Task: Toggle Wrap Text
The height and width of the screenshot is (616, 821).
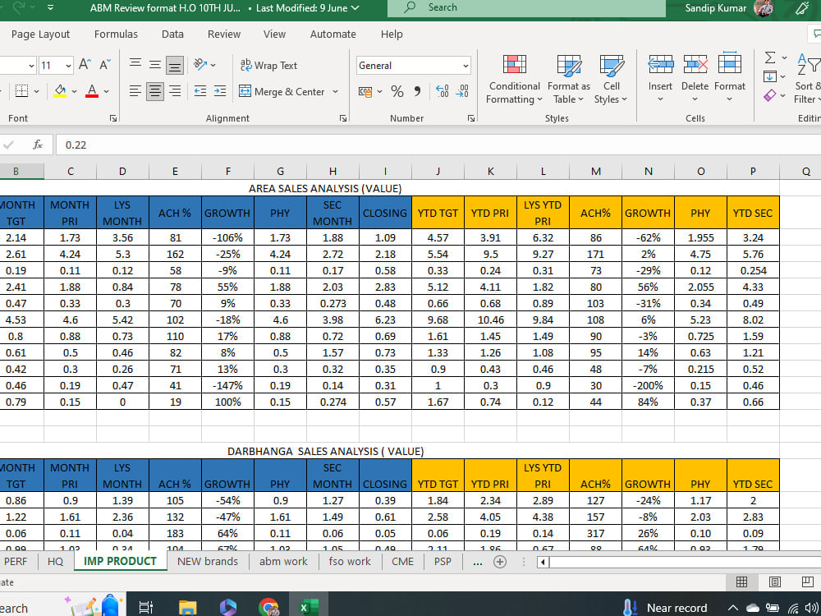Action: coord(268,66)
